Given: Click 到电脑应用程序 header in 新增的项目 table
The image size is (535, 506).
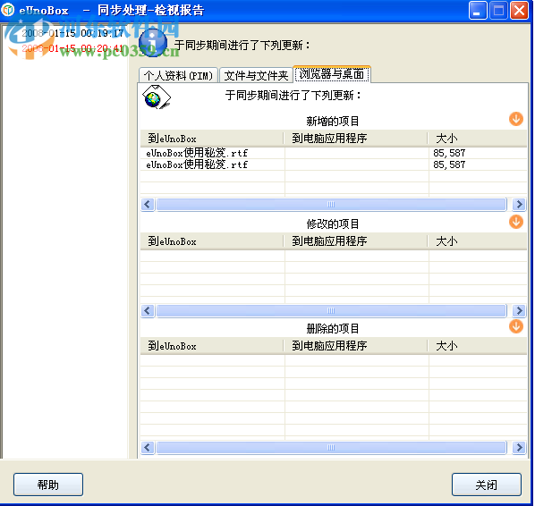Looking at the screenshot, I should pos(356,139).
